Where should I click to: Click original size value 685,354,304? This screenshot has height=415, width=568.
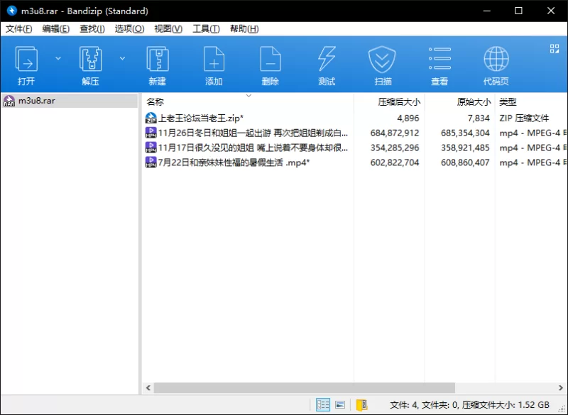[x=465, y=133]
